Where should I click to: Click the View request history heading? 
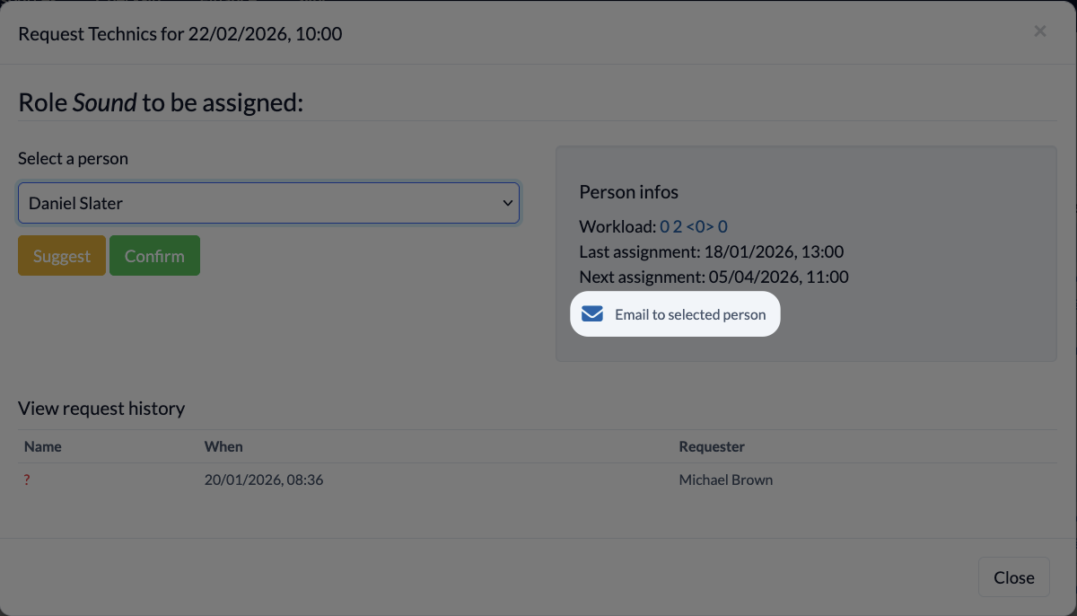[101, 409]
